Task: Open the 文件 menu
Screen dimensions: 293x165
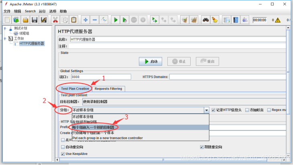Action: (x=7, y=11)
